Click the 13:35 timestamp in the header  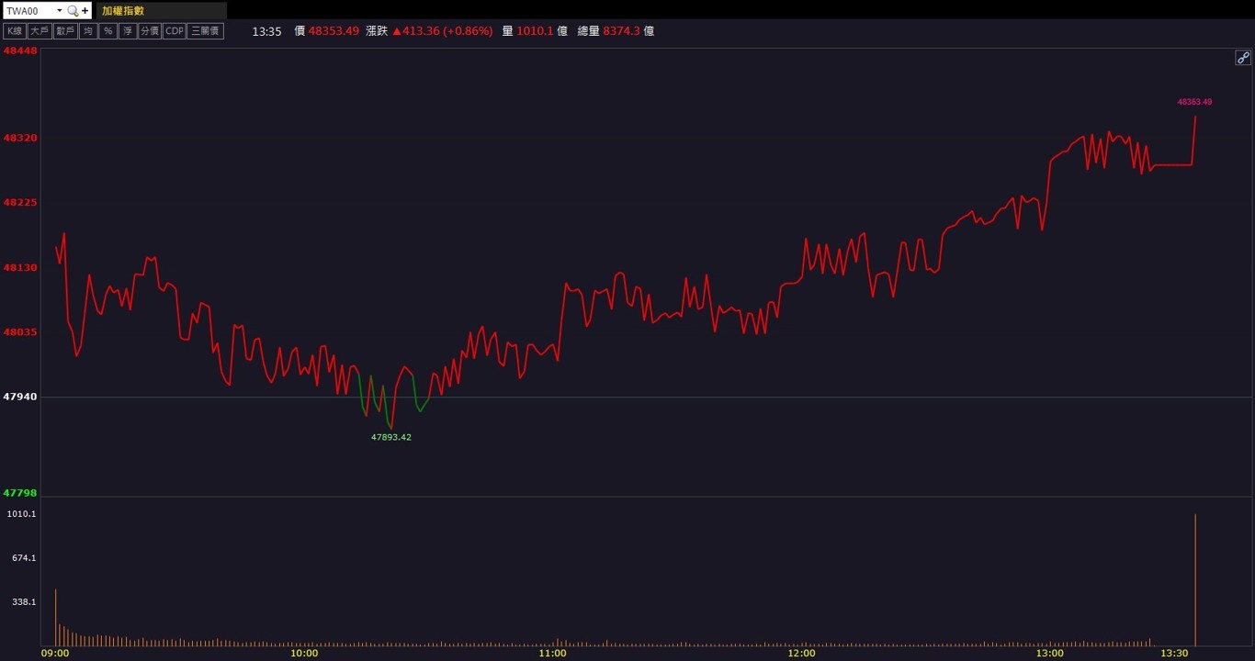[266, 31]
